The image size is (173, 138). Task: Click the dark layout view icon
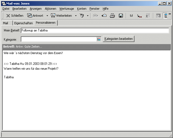(x=158, y=16)
